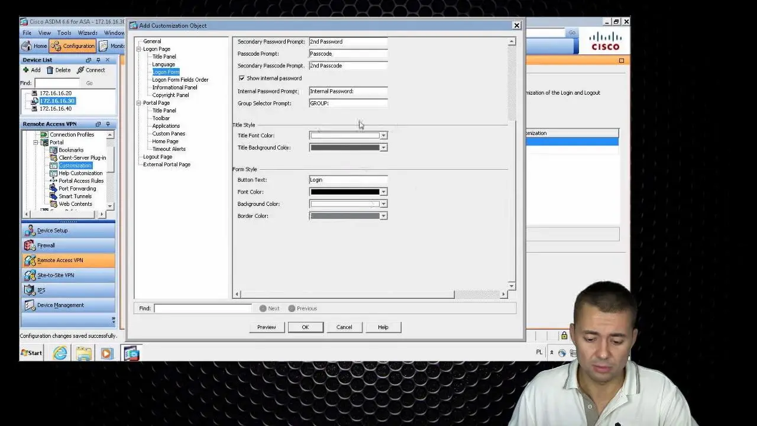Click the OK button

click(305, 327)
